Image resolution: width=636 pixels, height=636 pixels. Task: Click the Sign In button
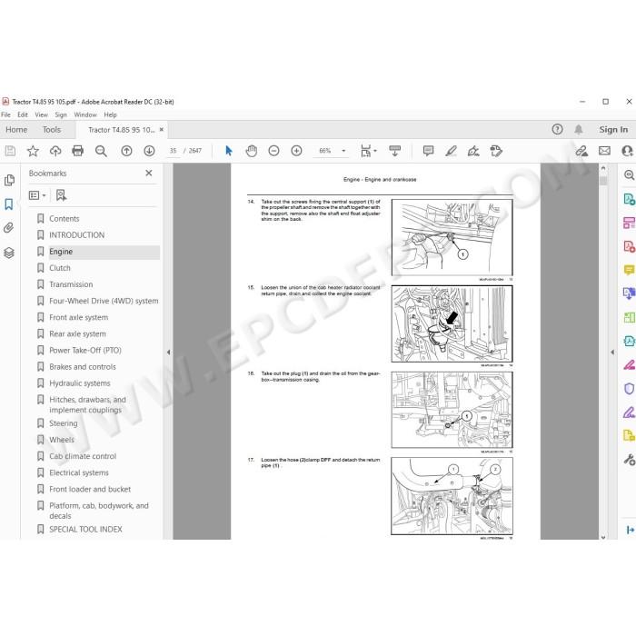tap(613, 130)
